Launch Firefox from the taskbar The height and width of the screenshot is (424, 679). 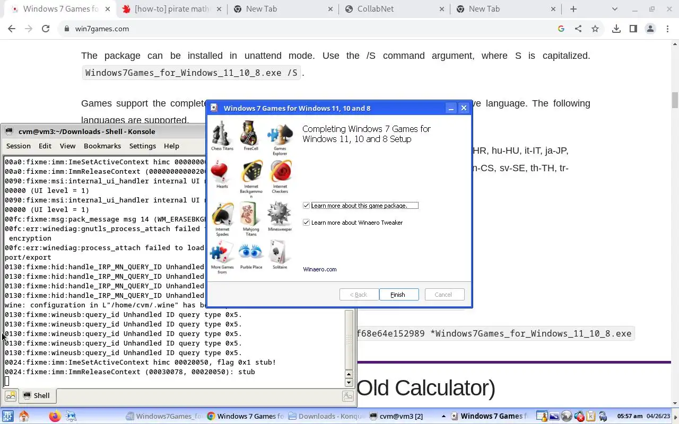[x=55, y=416]
